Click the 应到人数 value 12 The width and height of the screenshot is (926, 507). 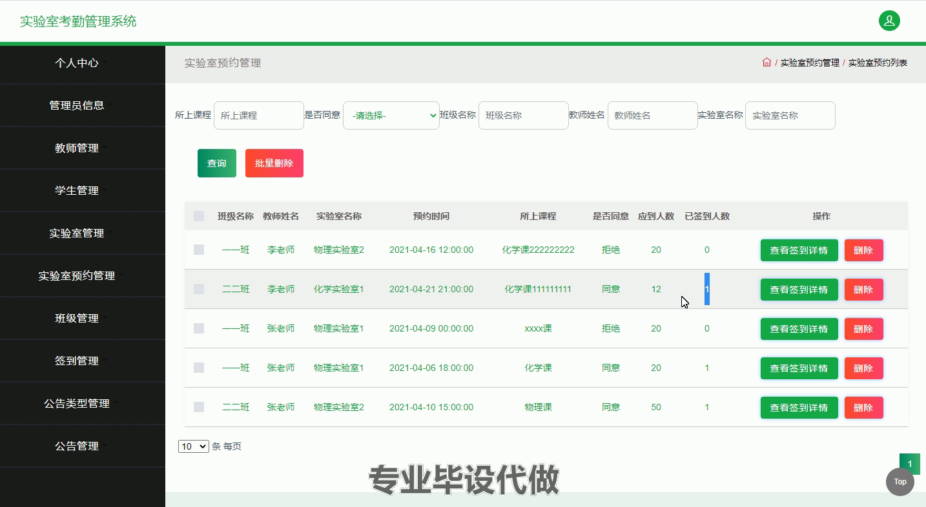656,289
